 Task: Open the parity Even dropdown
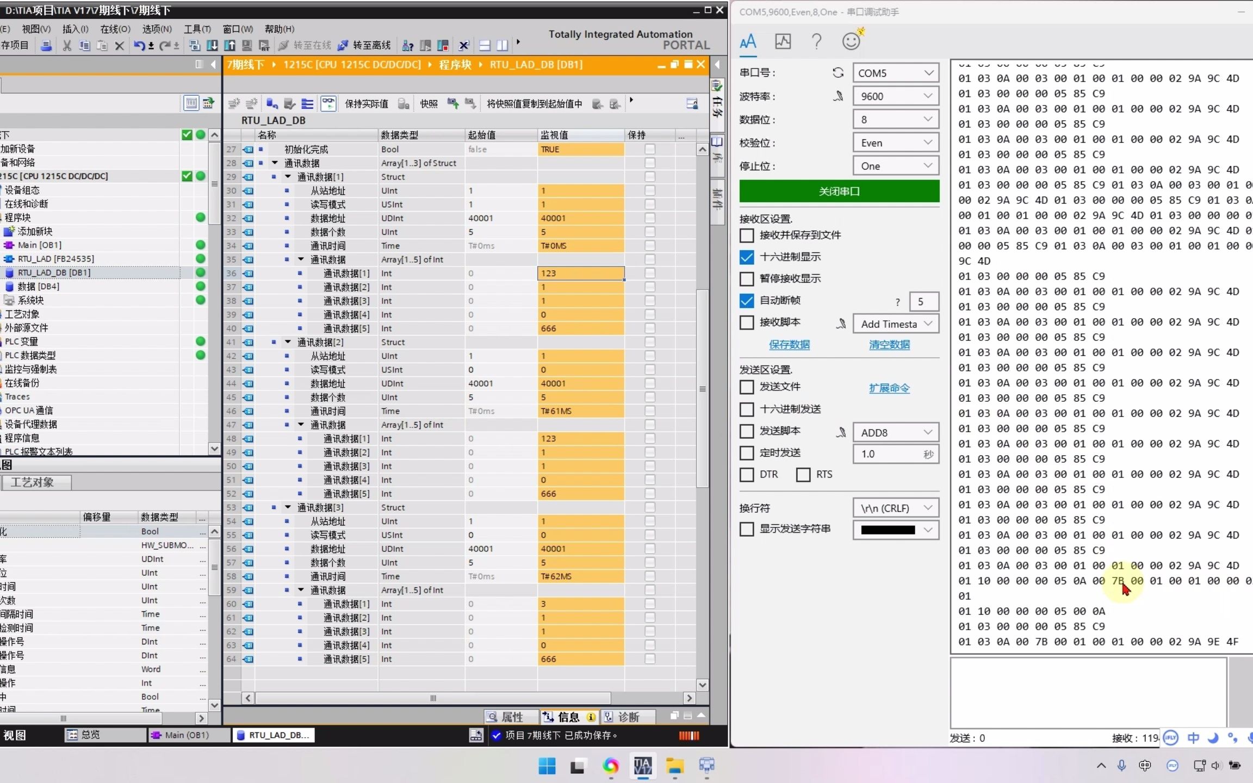point(895,143)
